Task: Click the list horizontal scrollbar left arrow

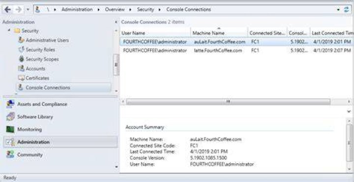Action: coord(123,102)
